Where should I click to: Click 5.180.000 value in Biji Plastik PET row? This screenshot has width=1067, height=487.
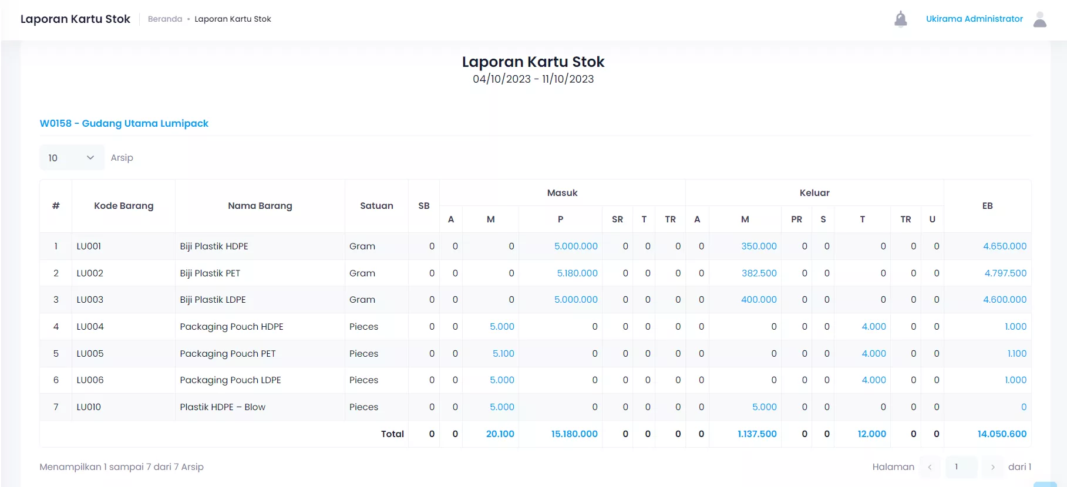coord(577,273)
